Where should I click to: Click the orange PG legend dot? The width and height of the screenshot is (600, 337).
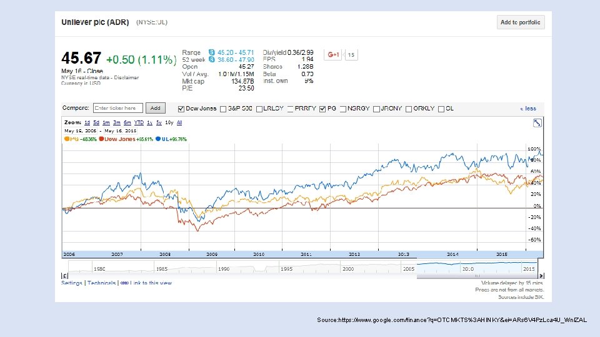[67, 139]
